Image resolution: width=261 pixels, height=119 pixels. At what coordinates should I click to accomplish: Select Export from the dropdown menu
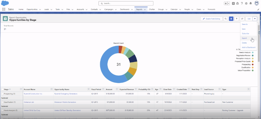pos(248,38)
